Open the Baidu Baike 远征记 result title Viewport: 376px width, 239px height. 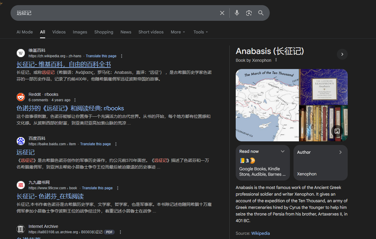pyautogui.click(x=26, y=153)
